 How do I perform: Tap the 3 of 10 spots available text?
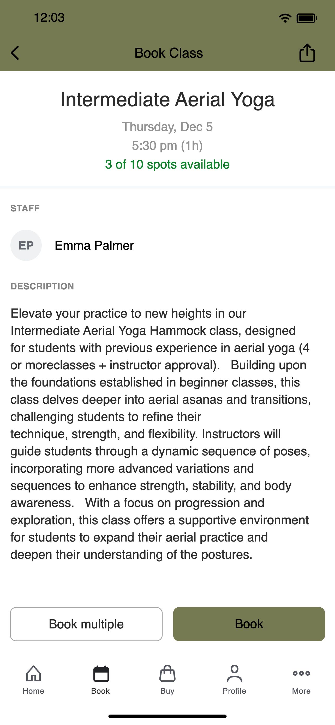[167, 164]
